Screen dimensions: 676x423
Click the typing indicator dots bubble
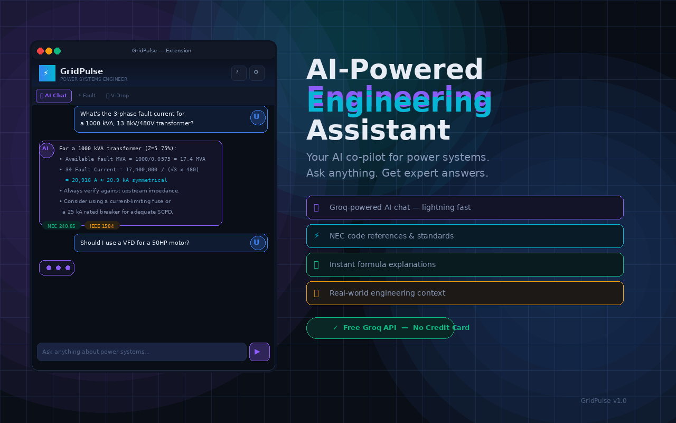[57, 268]
